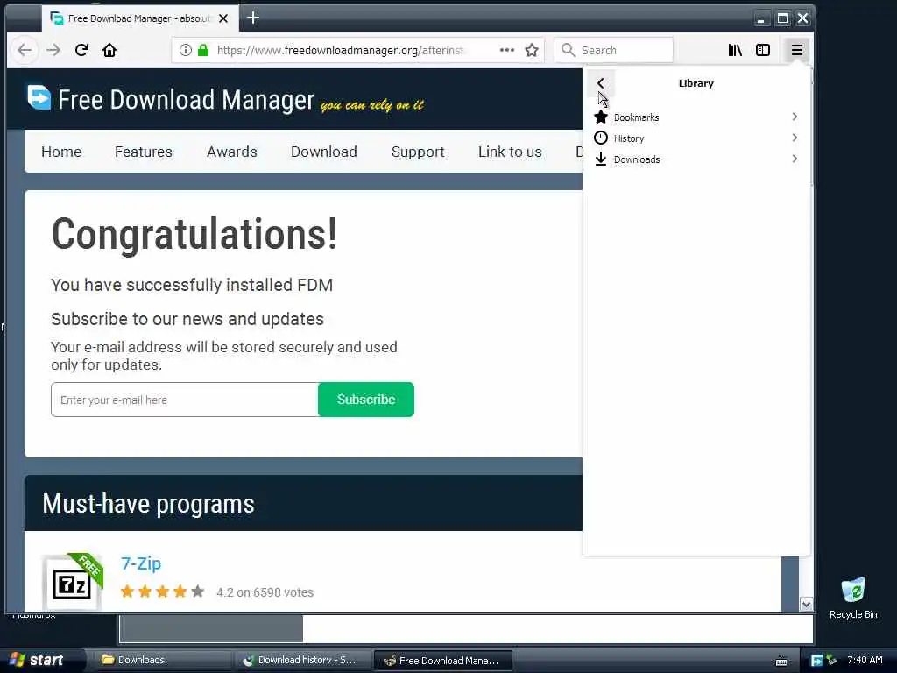Image resolution: width=897 pixels, height=673 pixels.
Task: Click the Bookmarks star icon in Library
Action: click(601, 117)
